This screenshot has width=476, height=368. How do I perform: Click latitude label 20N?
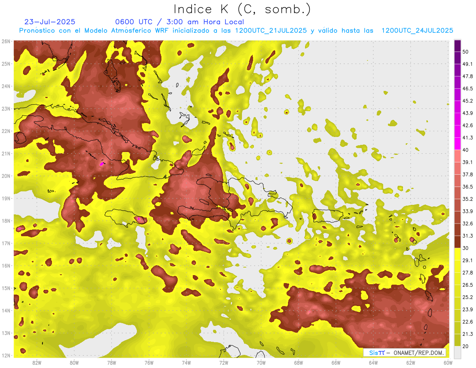[x=6, y=176]
